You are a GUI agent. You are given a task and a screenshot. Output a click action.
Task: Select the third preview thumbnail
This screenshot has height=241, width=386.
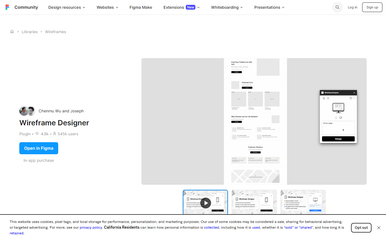click(x=303, y=202)
